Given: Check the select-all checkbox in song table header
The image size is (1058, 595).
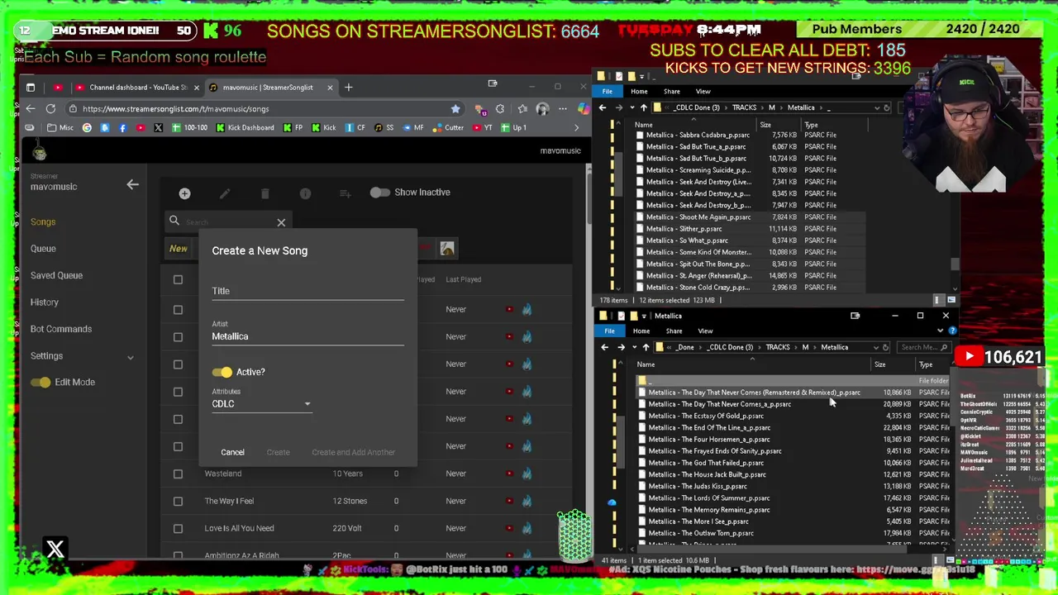Looking at the screenshot, I should (x=178, y=279).
